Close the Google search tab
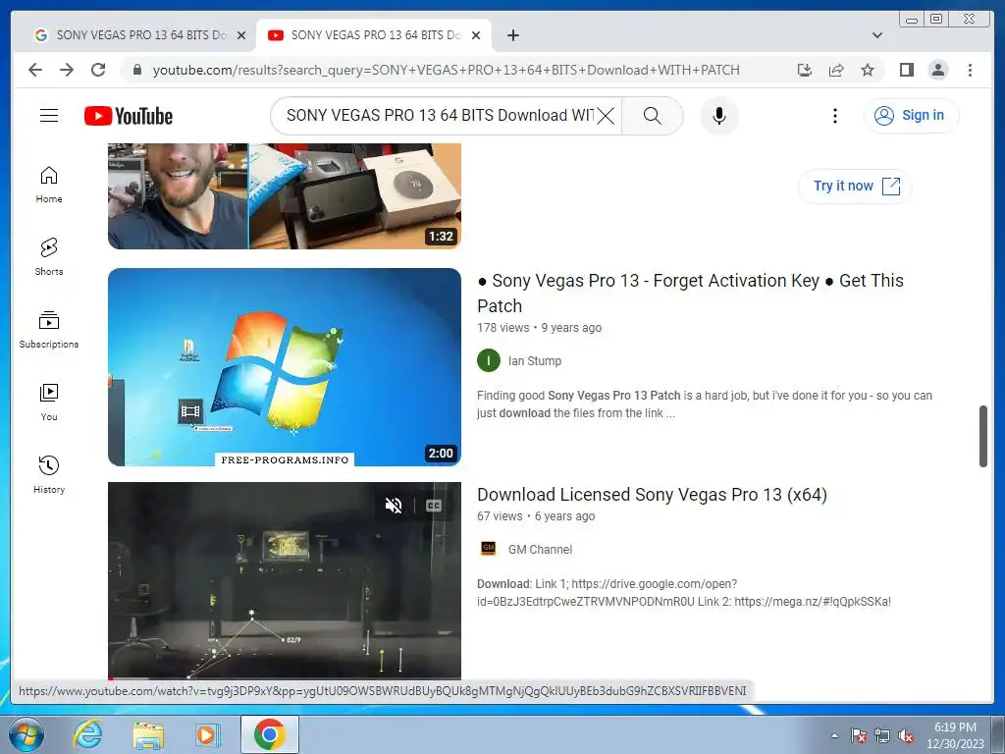Screen dimensions: 1005x754 pyautogui.click(x=241, y=35)
